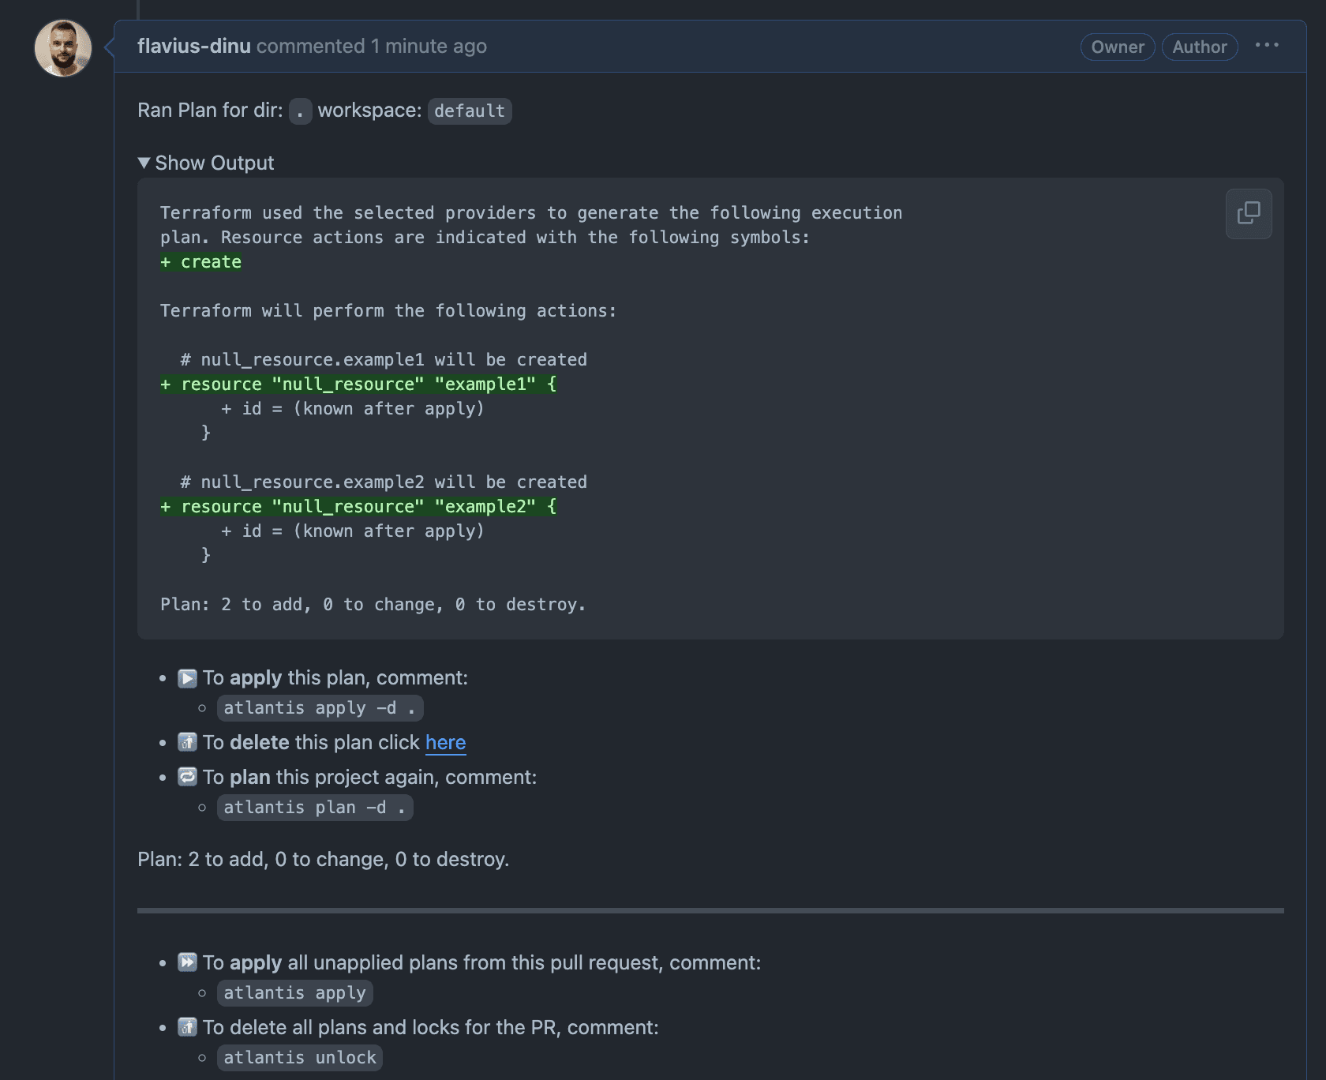
Task: Click the here link to delete the plan
Action: (x=445, y=743)
